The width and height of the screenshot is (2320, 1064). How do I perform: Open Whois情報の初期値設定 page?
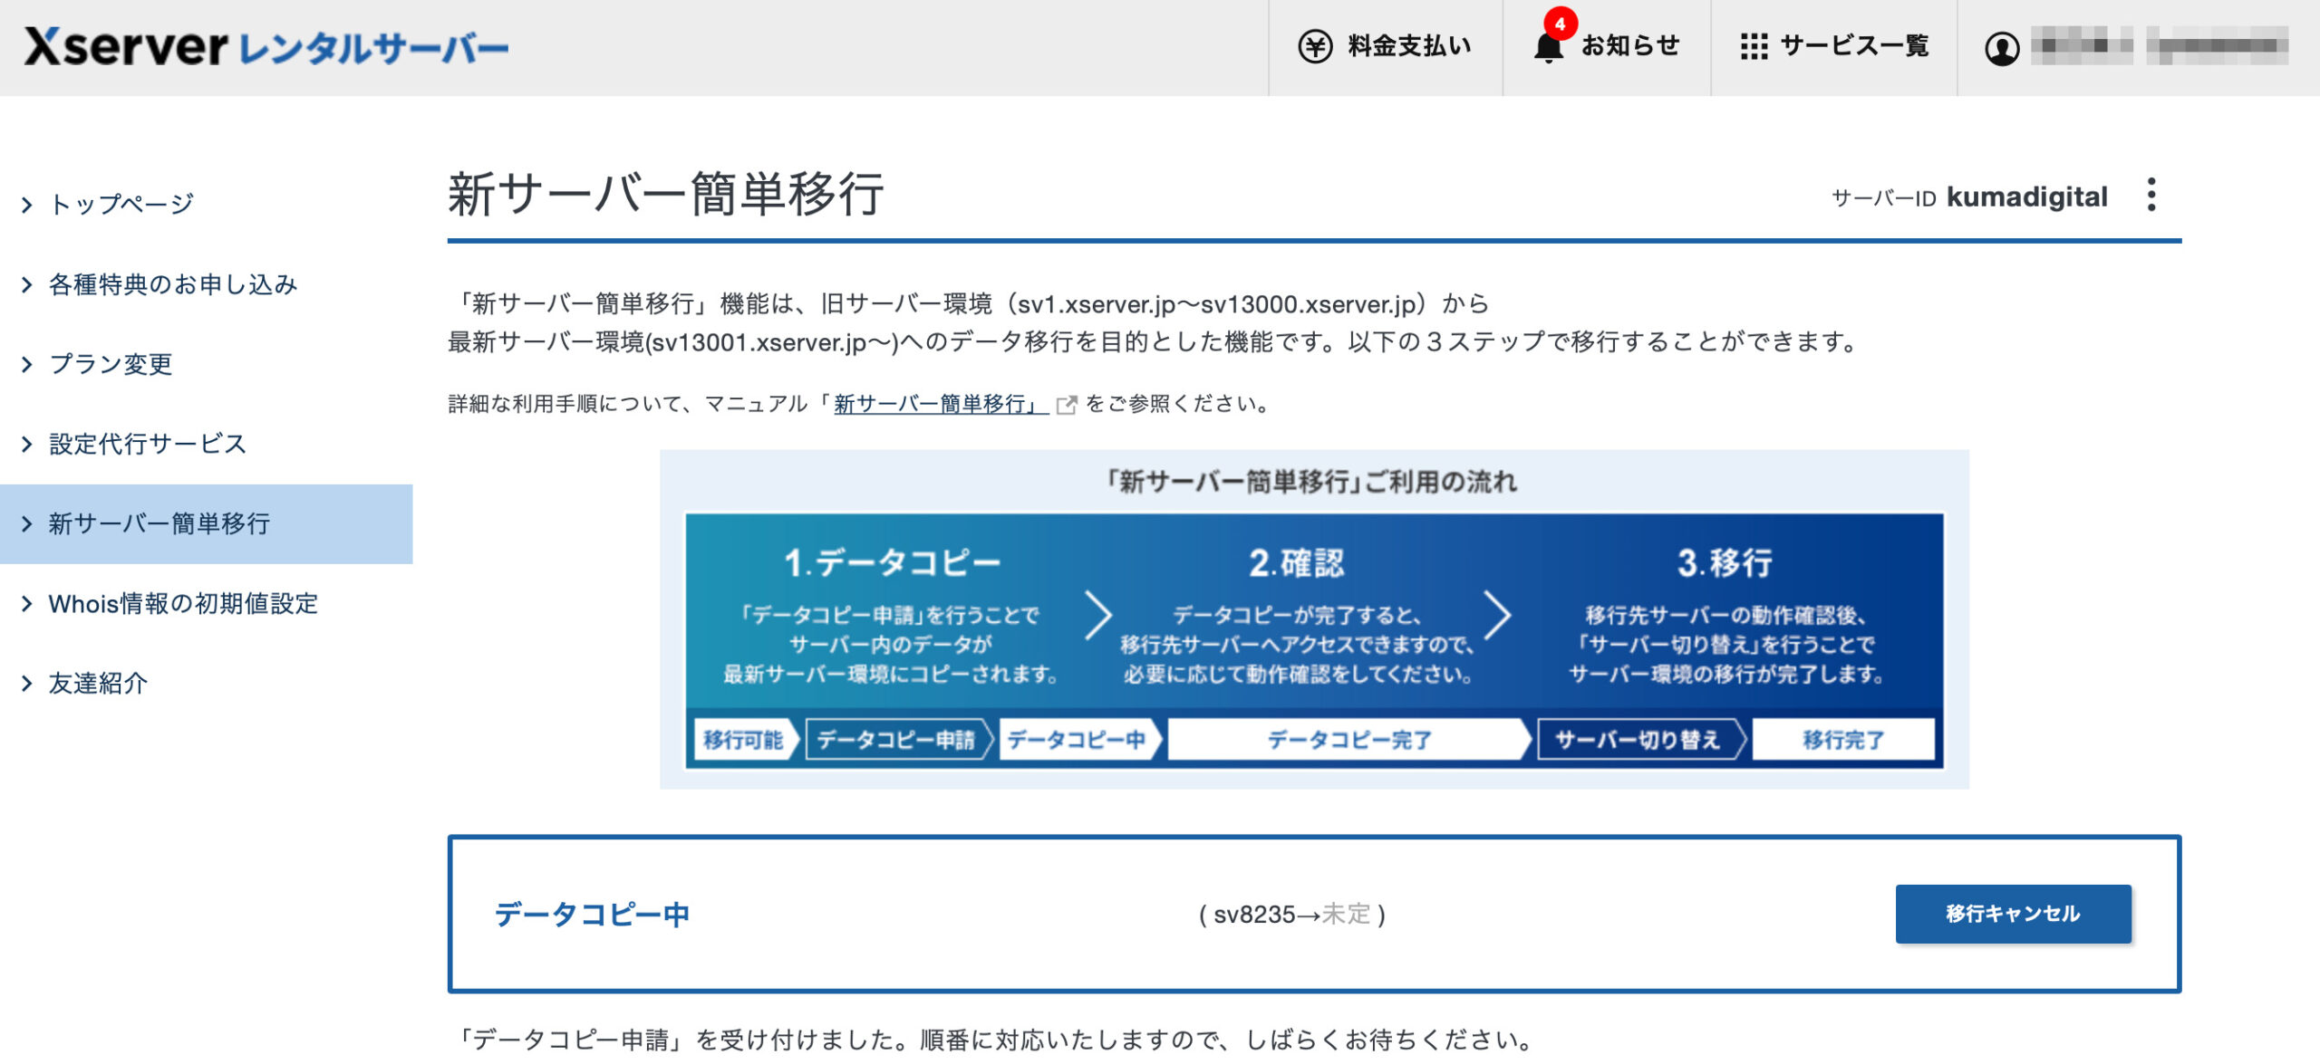click(x=183, y=604)
